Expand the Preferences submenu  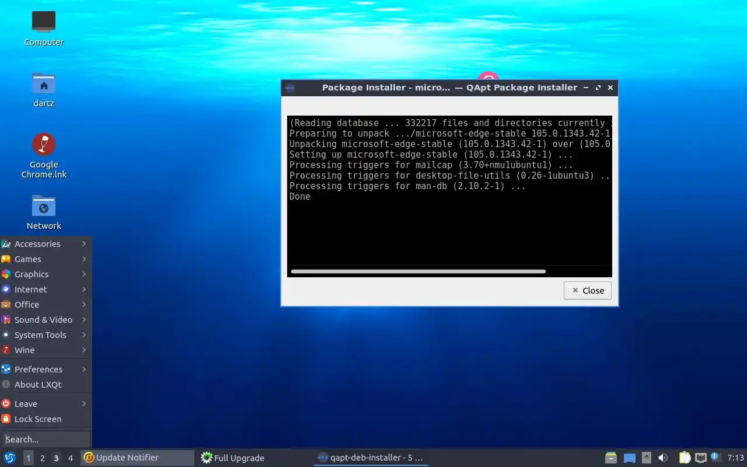click(46, 370)
